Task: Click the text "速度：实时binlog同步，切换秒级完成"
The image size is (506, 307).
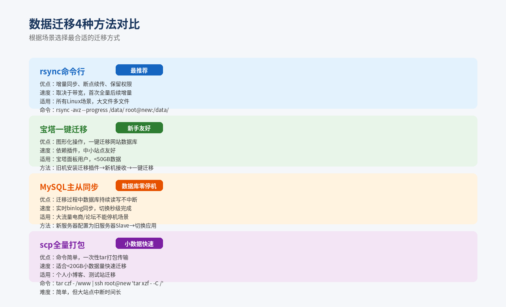Action: tap(86, 208)
